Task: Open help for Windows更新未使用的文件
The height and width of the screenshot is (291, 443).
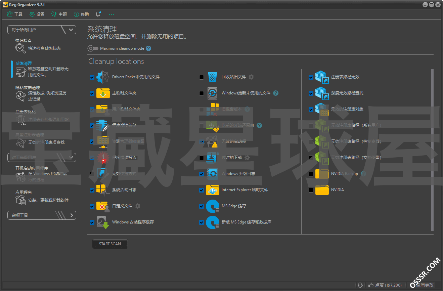Action: (276, 93)
